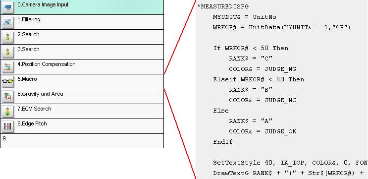Screen dimensions: 368x179
Task: Select the 8.Edge Pitch row
Action: (82, 126)
